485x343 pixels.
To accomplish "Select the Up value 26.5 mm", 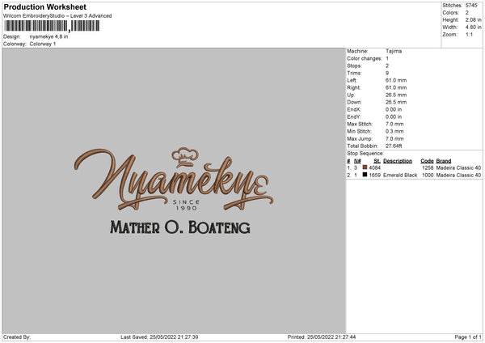I will point(396,95).
